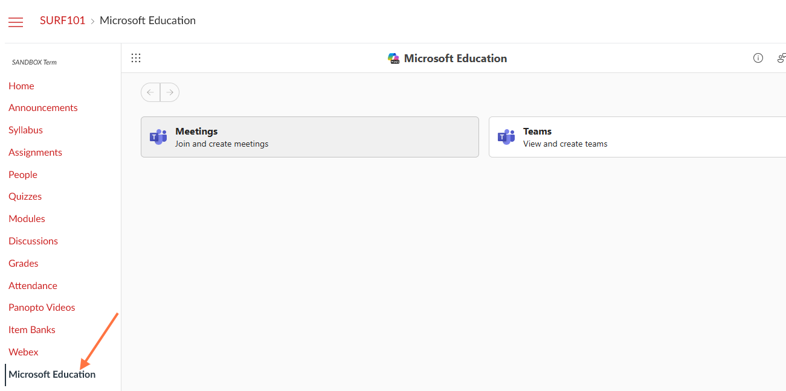786x391 pixels.
Task: Open Quizzes in course menu
Action: [25, 196]
